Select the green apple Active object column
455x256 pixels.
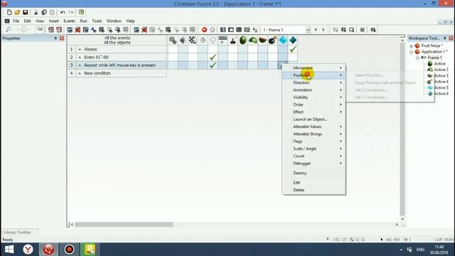point(242,41)
